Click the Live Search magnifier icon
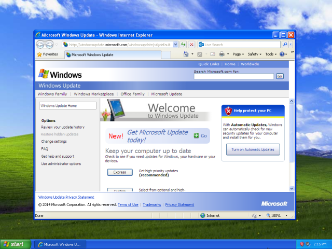 click(x=284, y=45)
